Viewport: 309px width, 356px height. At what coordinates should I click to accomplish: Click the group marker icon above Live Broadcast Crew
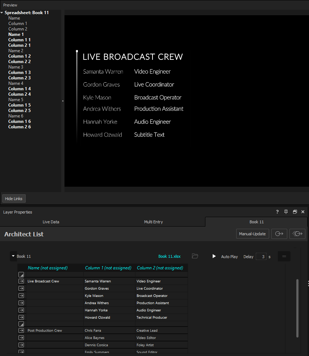point(21,275)
